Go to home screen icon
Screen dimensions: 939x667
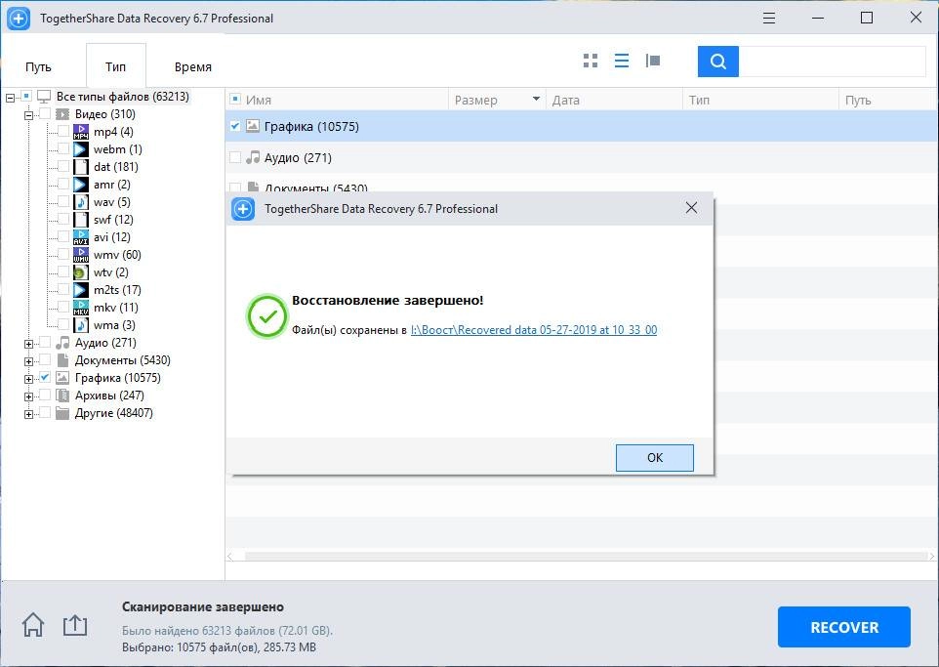33,625
